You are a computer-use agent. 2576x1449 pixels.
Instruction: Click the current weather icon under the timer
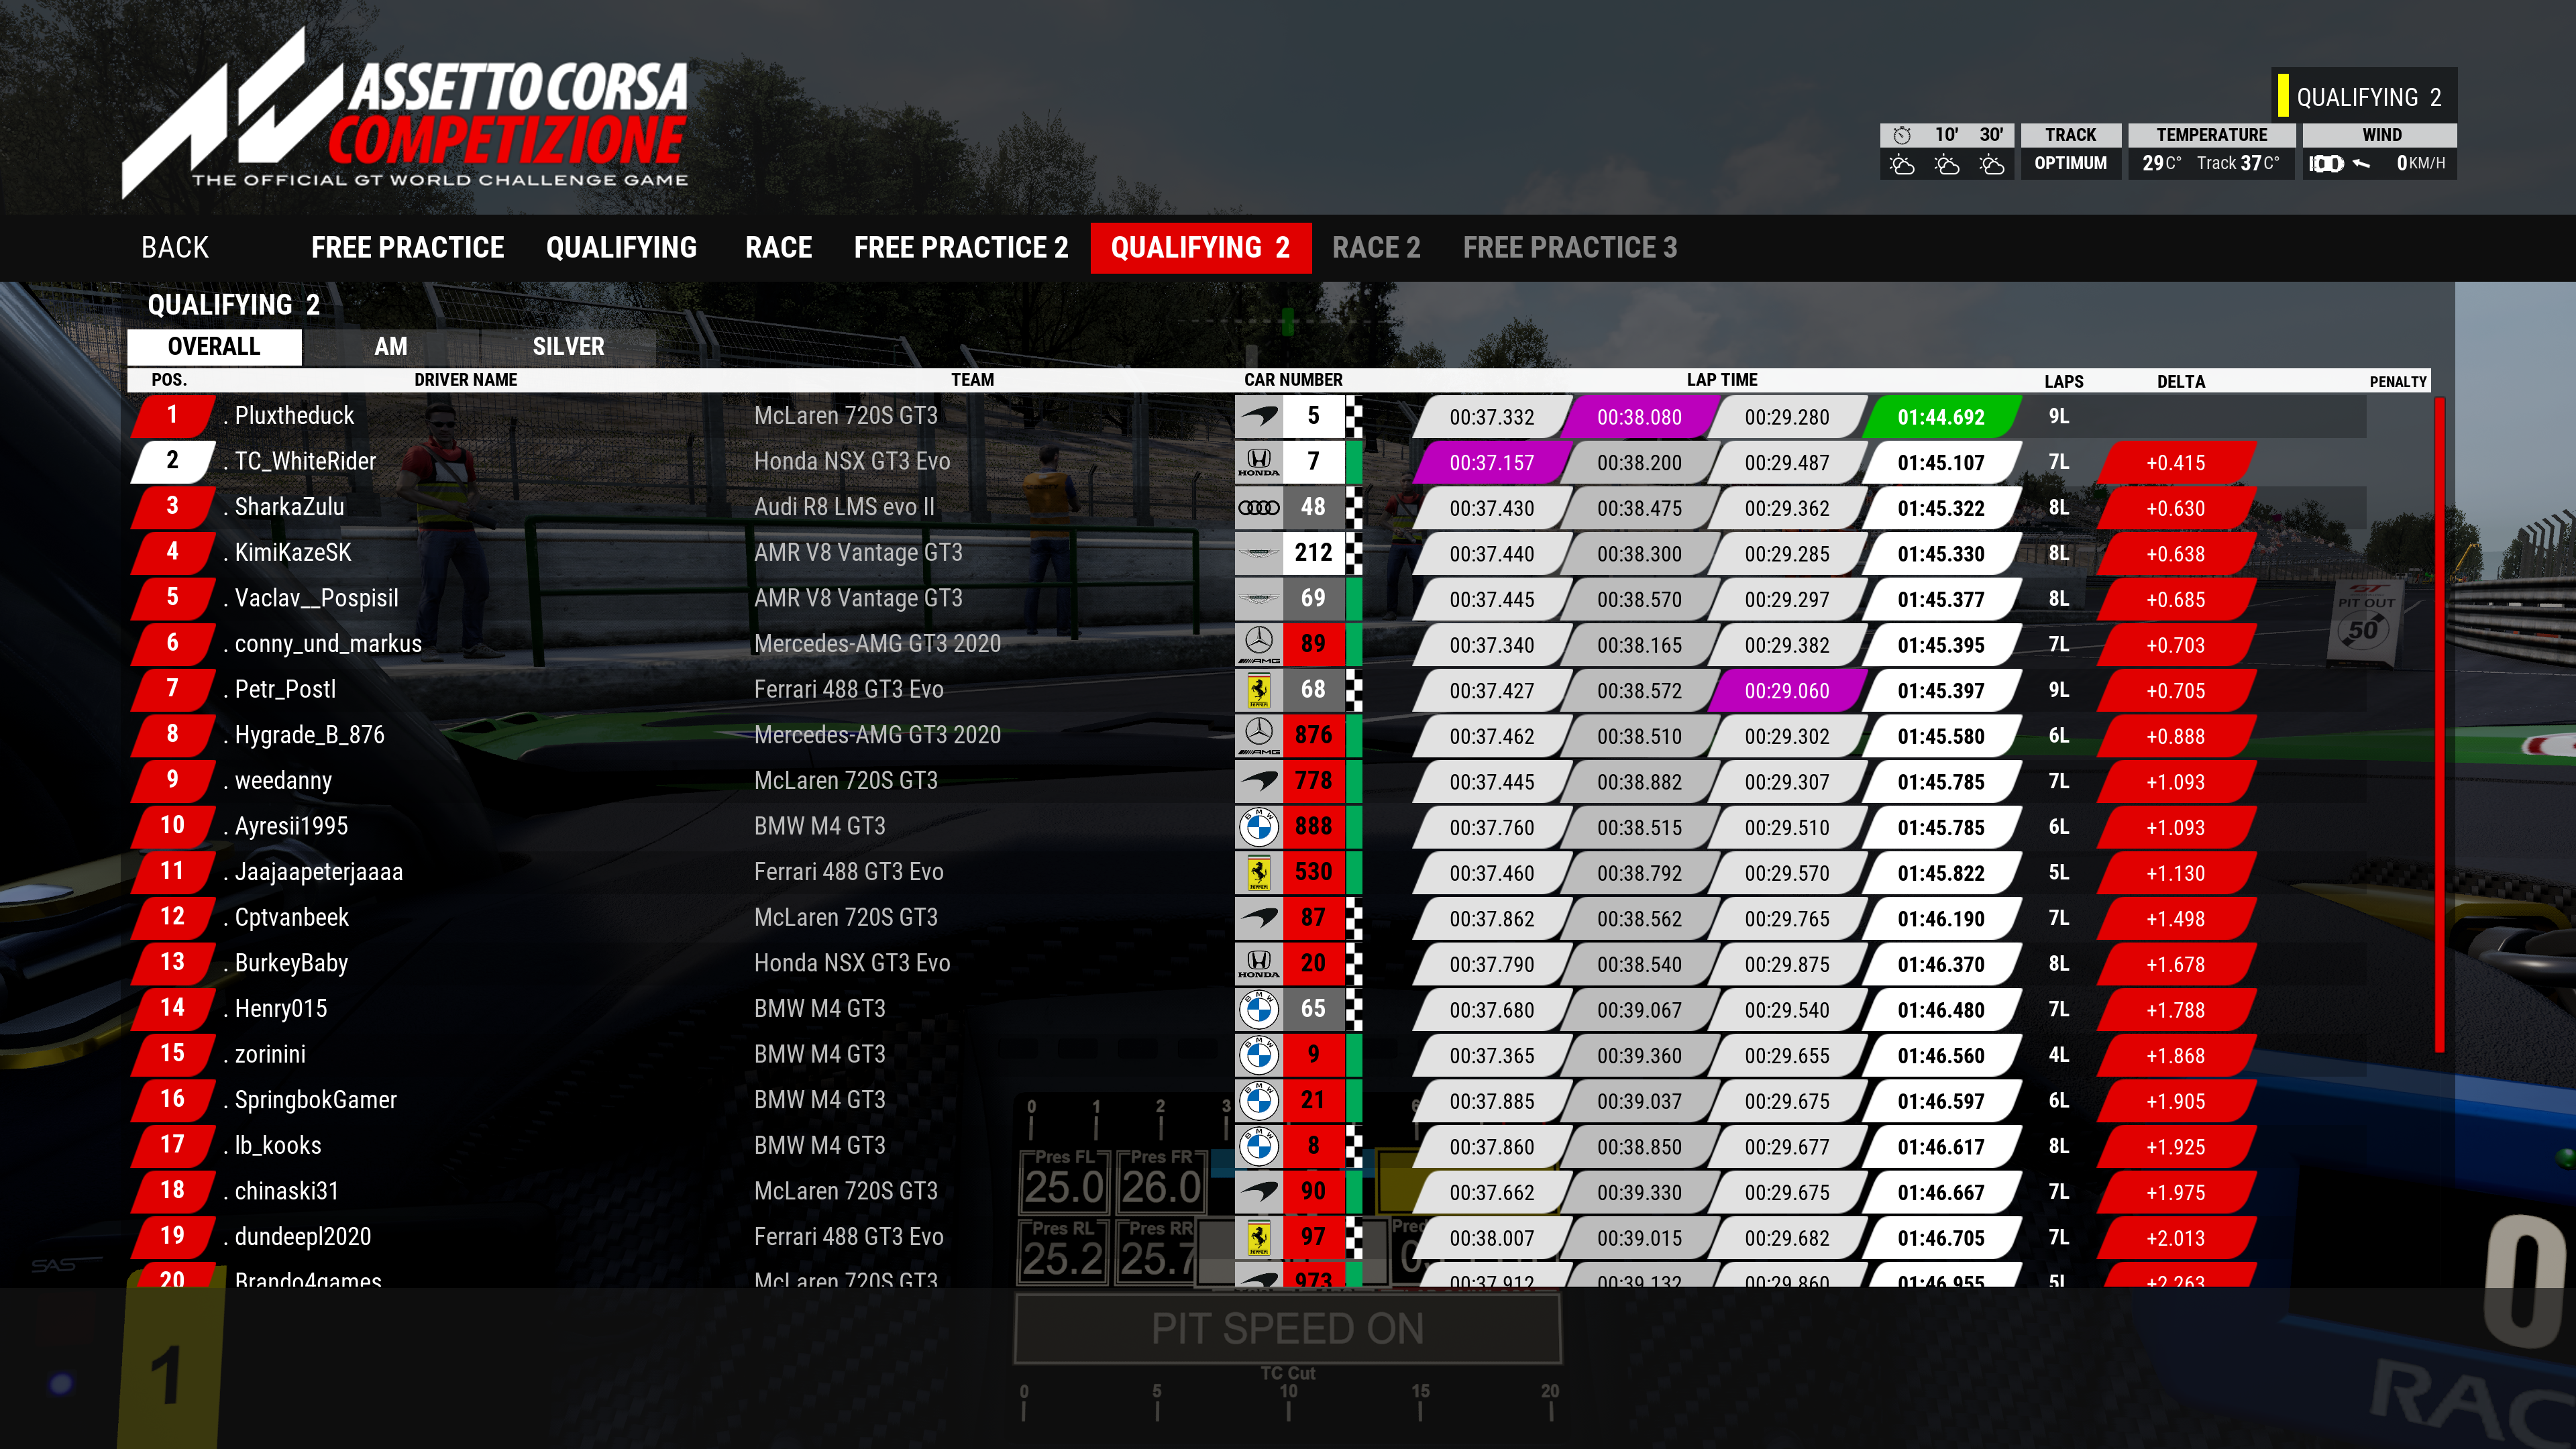tap(1902, 165)
